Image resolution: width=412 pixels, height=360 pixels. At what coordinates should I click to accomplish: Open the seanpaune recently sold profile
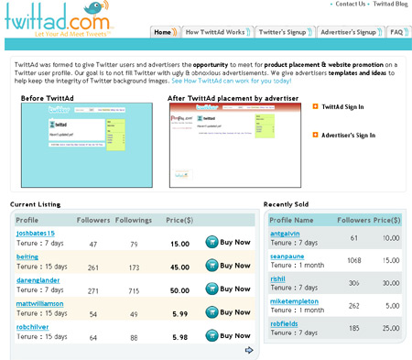tap(287, 256)
